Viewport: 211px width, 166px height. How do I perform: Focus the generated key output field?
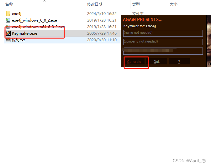point(163,51)
